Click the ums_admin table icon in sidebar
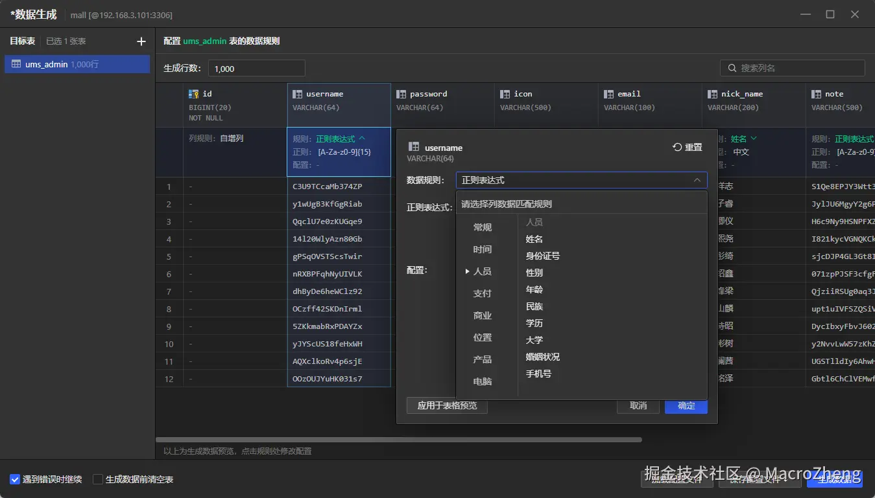Image resolution: width=875 pixels, height=498 pixels. [16, 64]
